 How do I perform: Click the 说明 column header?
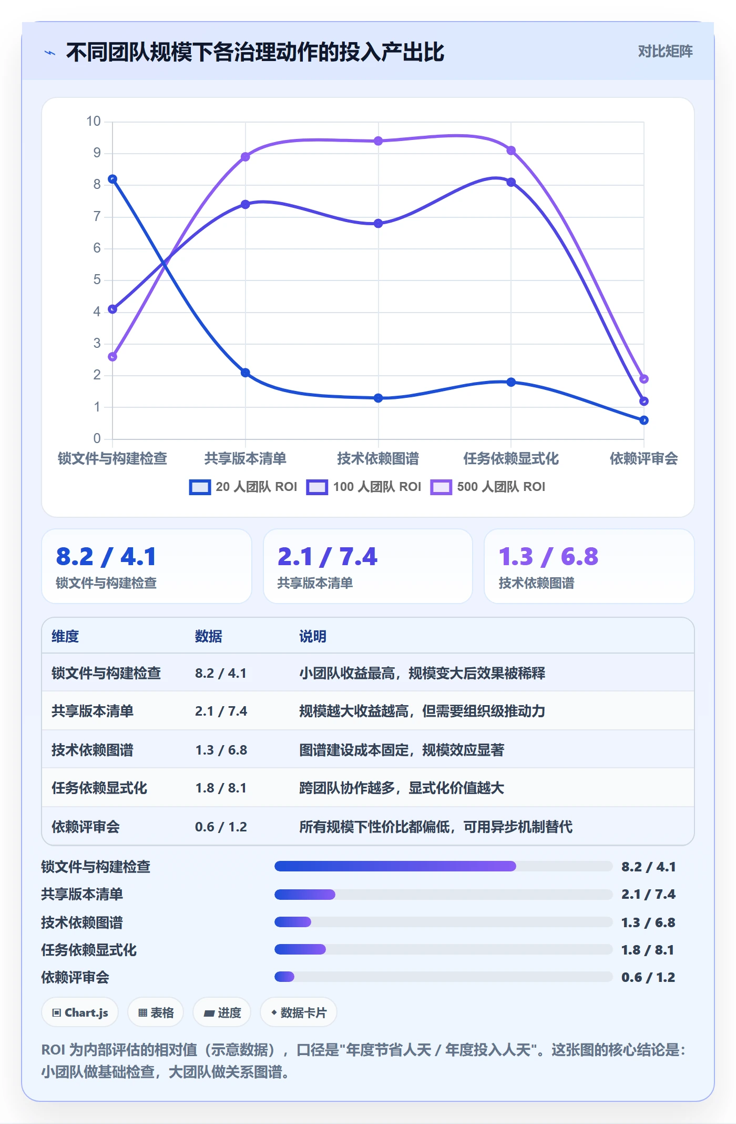[313, 636]
